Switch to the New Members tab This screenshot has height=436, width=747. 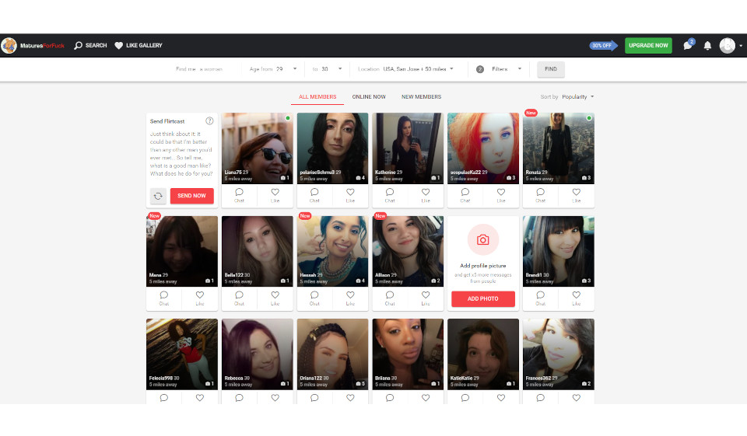[421, 97]
